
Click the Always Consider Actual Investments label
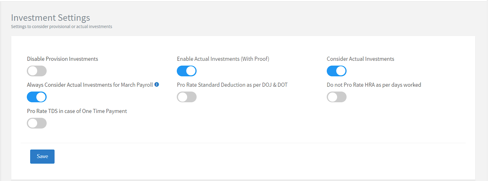90,85
